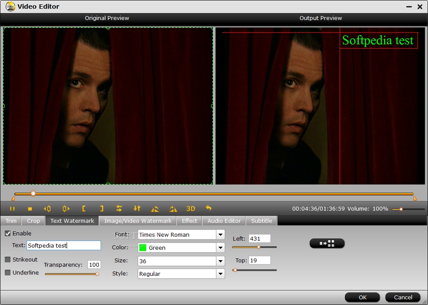
Task: Open the Effect tab
Action: click(189, 221)
